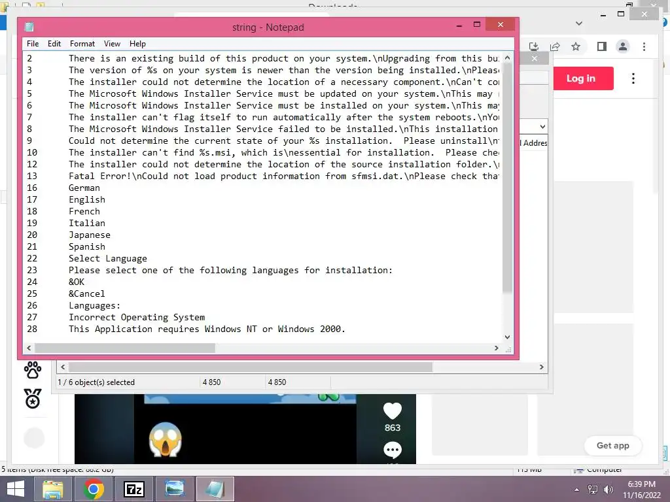This screenshot has width=670, height=502.
Task: Click Notepad horizontal scrollbar right arrow
Action: (496, 348)
